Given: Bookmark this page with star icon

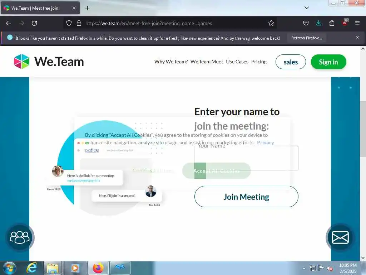Looking at the screenshot, I should click(271, 23).
